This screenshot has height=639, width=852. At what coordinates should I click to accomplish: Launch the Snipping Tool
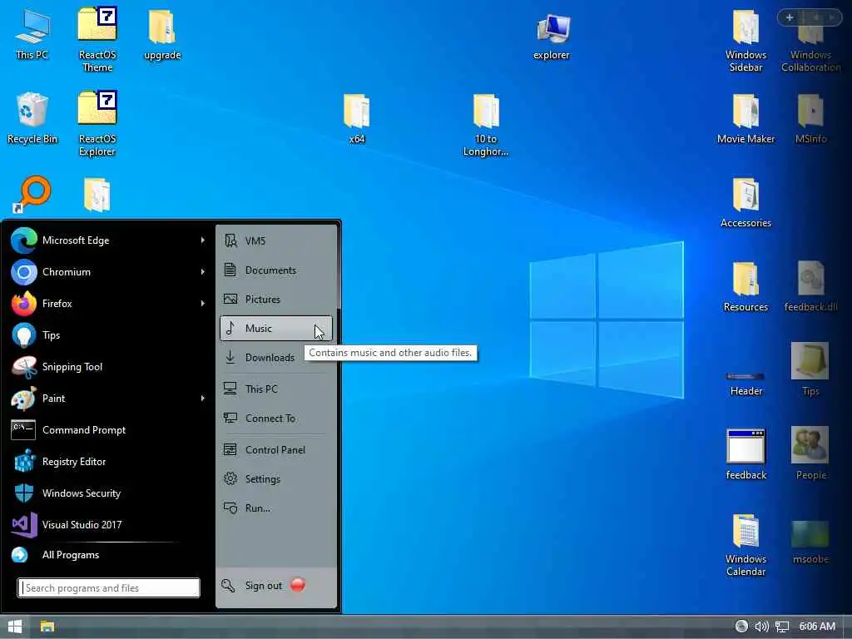[107, 367]
